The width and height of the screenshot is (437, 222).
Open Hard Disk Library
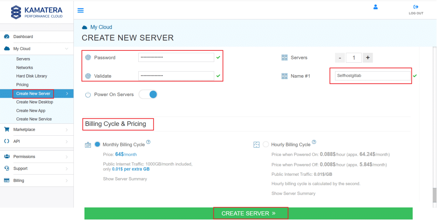click(x=32, y=76)
